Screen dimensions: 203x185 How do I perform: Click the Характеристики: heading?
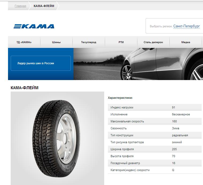(x=120, y=98)
